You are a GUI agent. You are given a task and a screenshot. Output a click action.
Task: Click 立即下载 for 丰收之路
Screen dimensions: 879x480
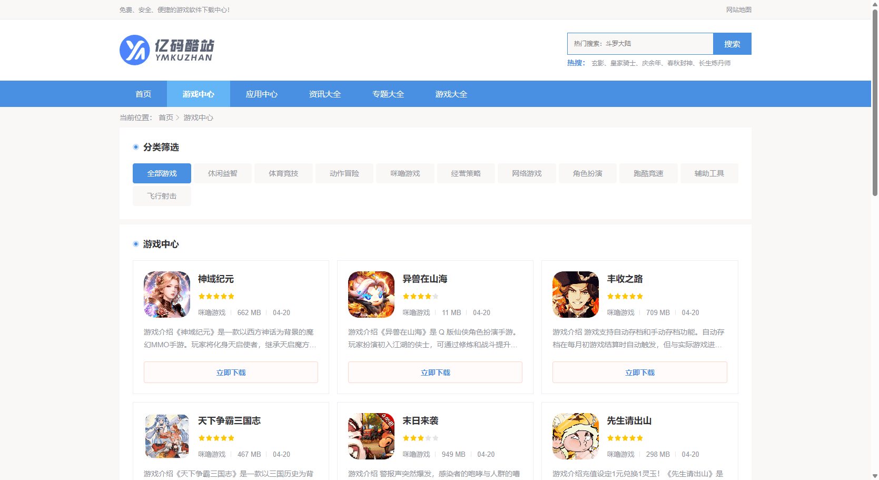[640, 373]
